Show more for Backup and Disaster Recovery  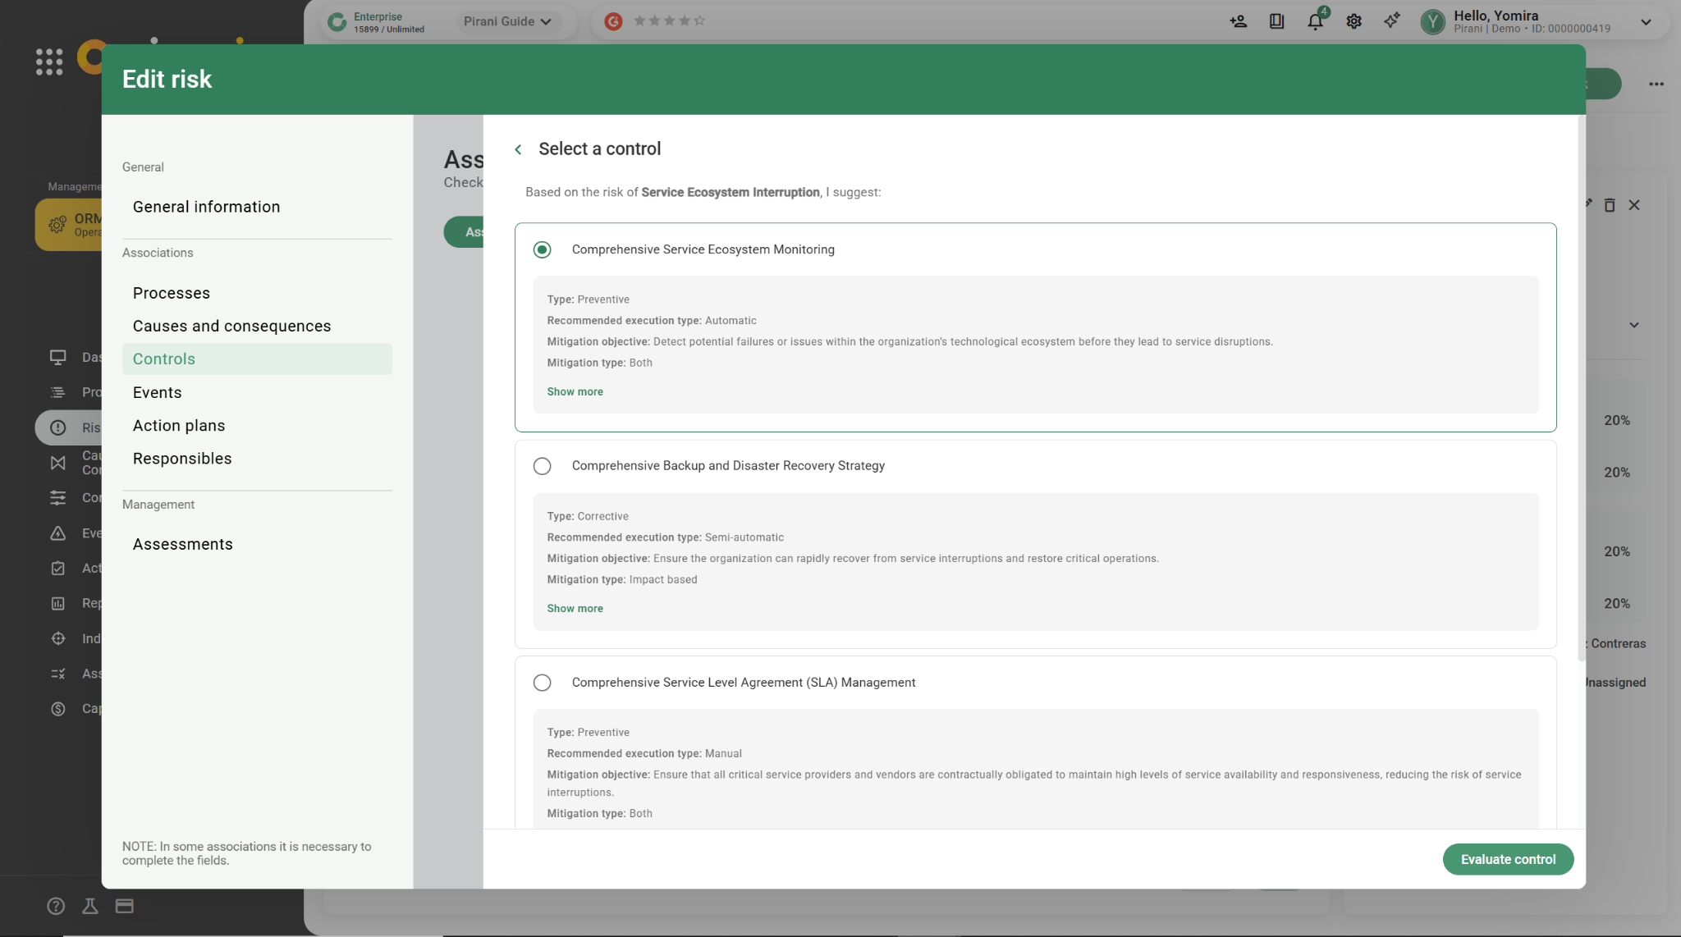point(575,609)
